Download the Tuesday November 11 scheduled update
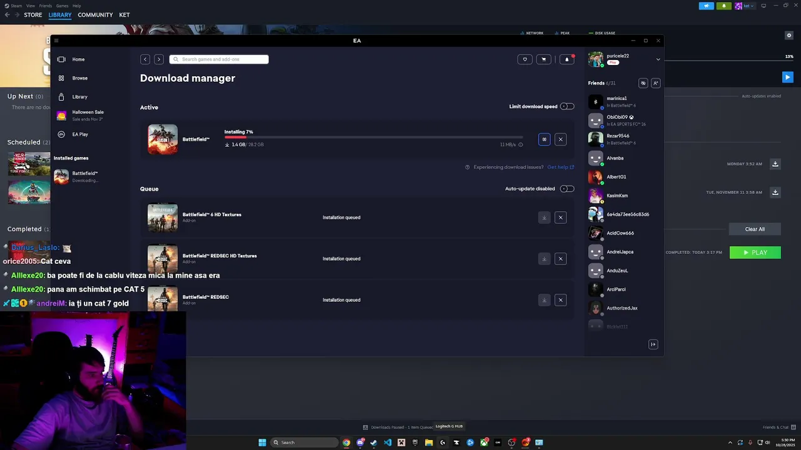Screen dimensions: 801x450 tap(775, 192)
